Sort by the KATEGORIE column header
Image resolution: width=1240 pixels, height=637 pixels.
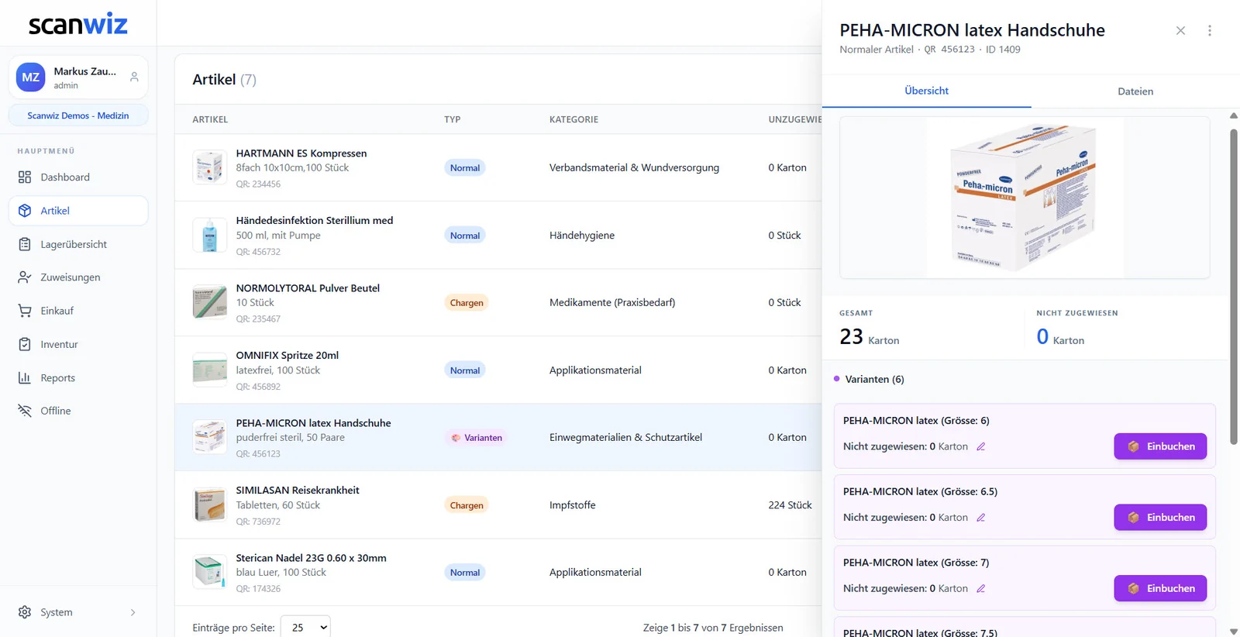click(x=573, y=119)
